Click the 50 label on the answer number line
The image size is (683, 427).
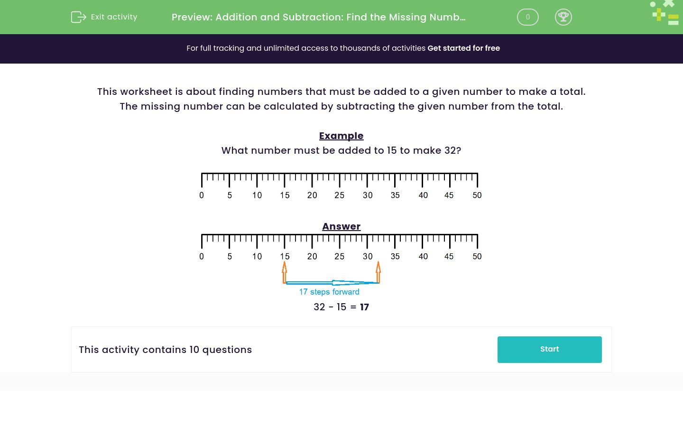[x=477, y=256]
